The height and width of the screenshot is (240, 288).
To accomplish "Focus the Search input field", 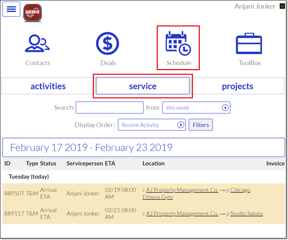I will pyautogui.click(x=109, y=108).
